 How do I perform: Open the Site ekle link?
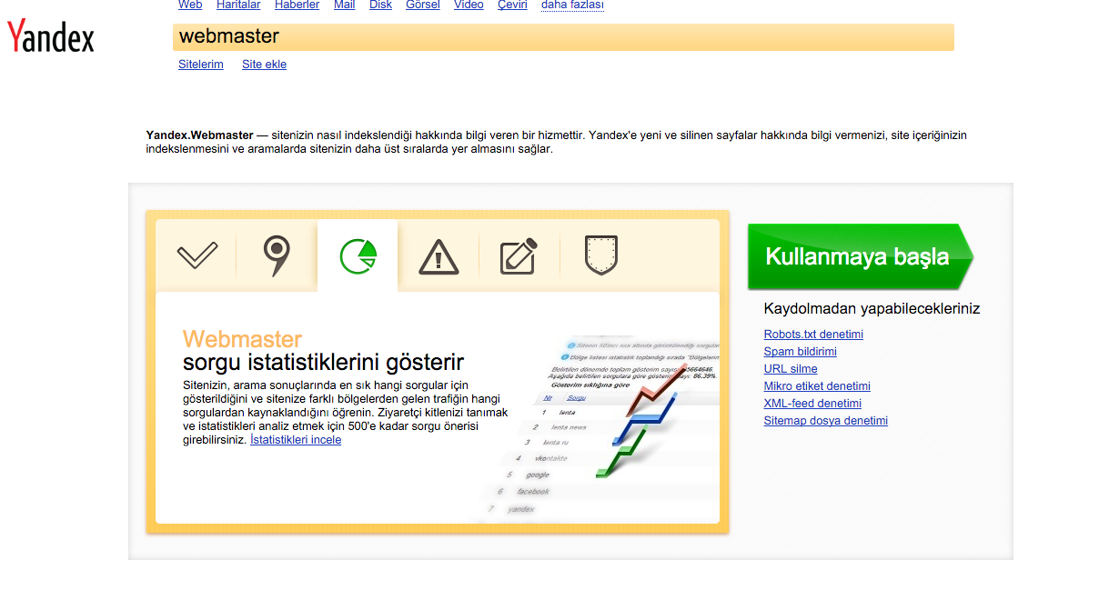[264, 65]
